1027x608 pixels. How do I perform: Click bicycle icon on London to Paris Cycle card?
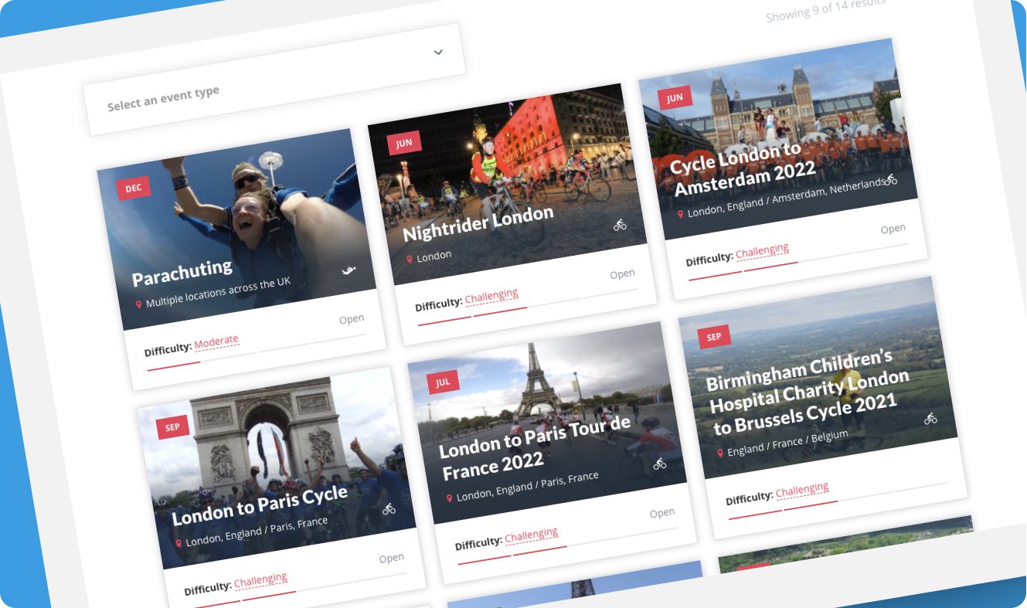tap(389, 508)
